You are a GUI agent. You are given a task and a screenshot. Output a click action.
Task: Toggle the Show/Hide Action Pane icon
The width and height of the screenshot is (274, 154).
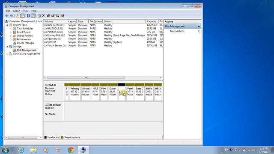pyautogui.click(x=33, y=16)
